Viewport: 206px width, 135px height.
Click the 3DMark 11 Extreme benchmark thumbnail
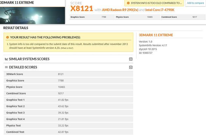point(32,15)
